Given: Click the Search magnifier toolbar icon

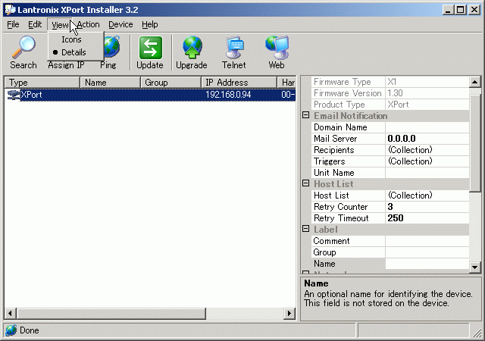Looking at the screenshot, I should point(23,47).
